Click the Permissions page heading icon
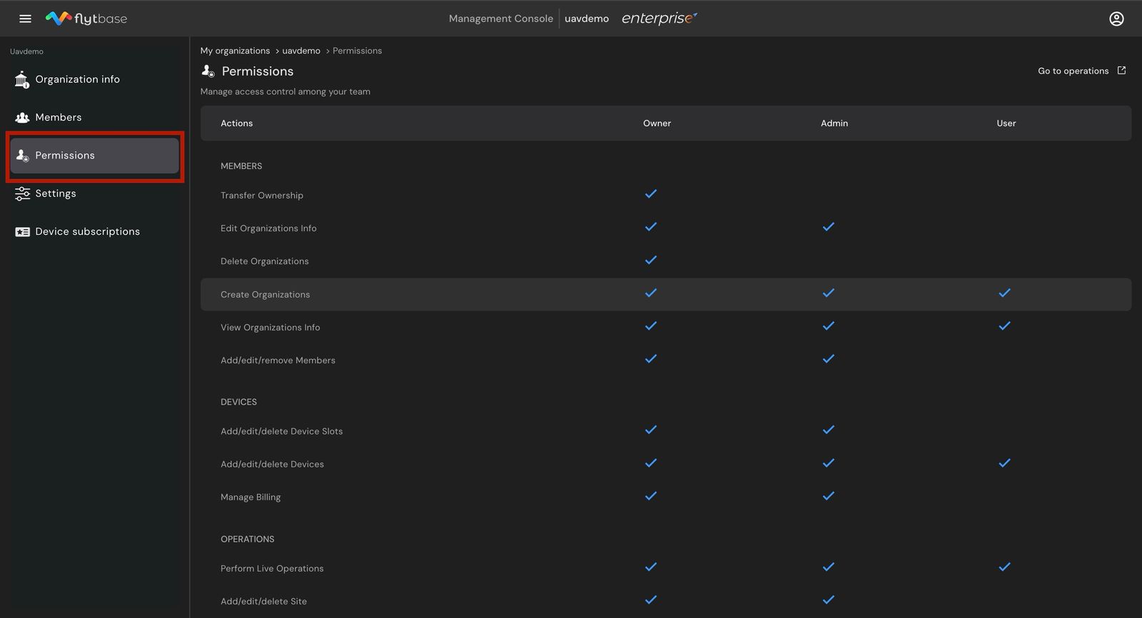The image size is (1142, 618). click(x=208, y=71)
